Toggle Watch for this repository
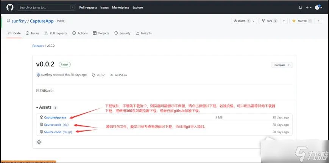 (x=242, y=21)
